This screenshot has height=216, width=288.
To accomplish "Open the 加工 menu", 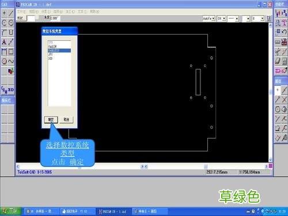I will (x=70, y=12).
